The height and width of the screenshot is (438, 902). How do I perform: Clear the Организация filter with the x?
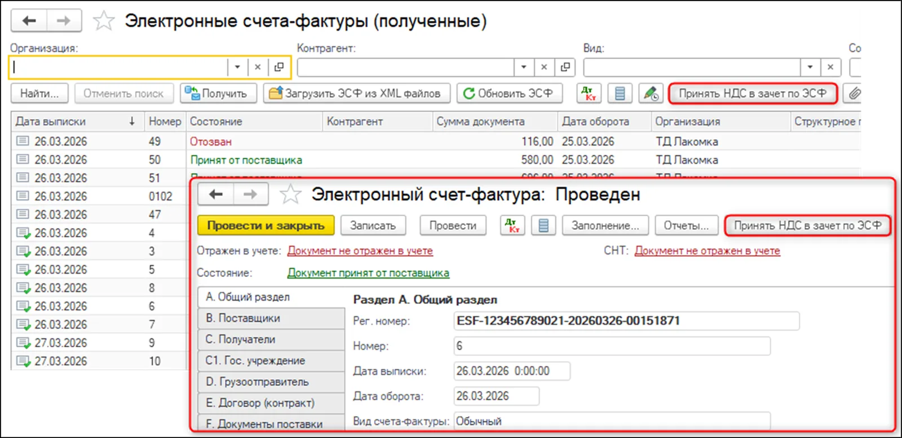(x=258, y=67)
